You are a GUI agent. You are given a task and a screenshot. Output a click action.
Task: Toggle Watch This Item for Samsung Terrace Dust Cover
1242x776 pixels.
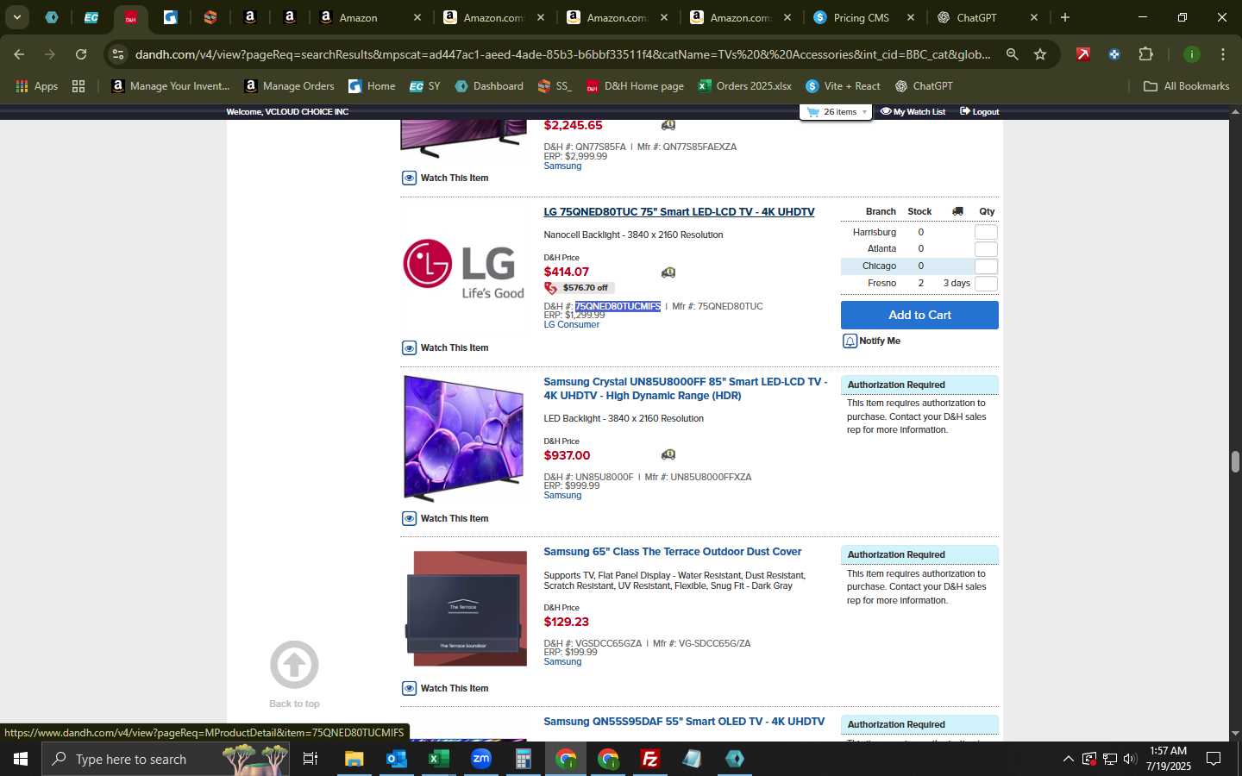(x=445, y=688)
